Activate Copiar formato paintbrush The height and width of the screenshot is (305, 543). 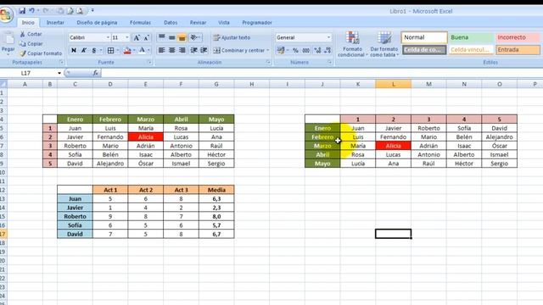click(x=41, y=53)
